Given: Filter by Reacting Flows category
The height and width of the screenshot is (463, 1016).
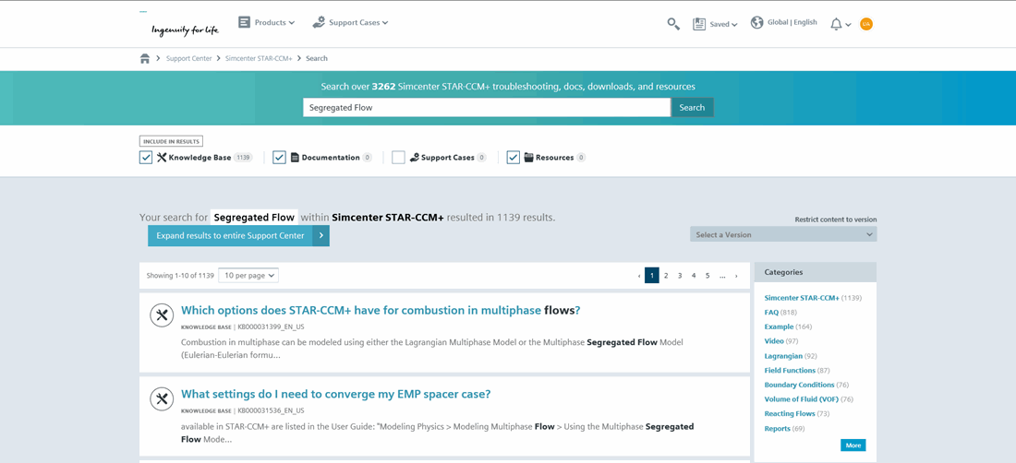Looking at the screenshot, I should tap(788, 413).
